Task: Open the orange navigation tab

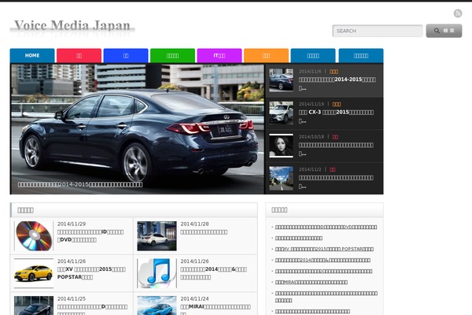Action: click(266, 55)
